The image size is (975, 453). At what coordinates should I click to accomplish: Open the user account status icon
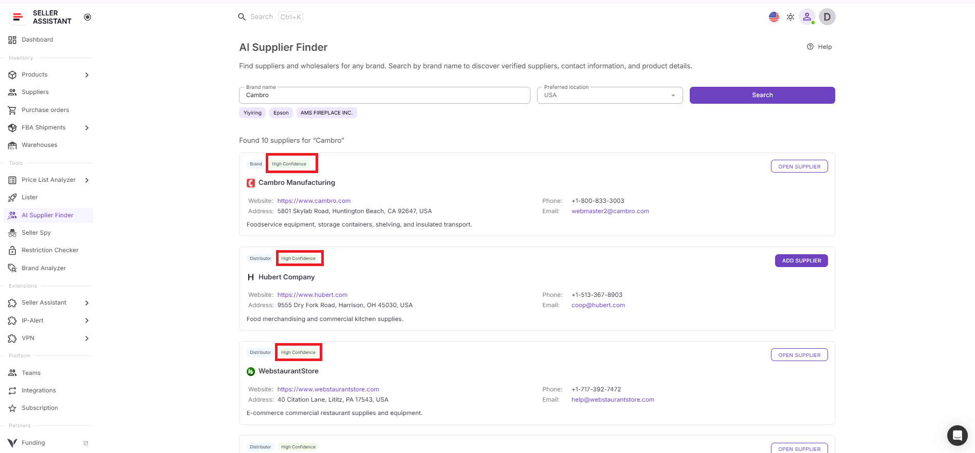click(807, 17)
